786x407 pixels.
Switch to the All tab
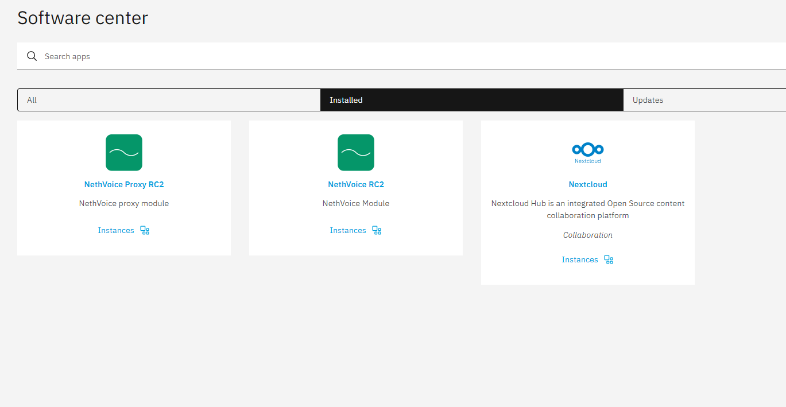(x=169, y=100)
